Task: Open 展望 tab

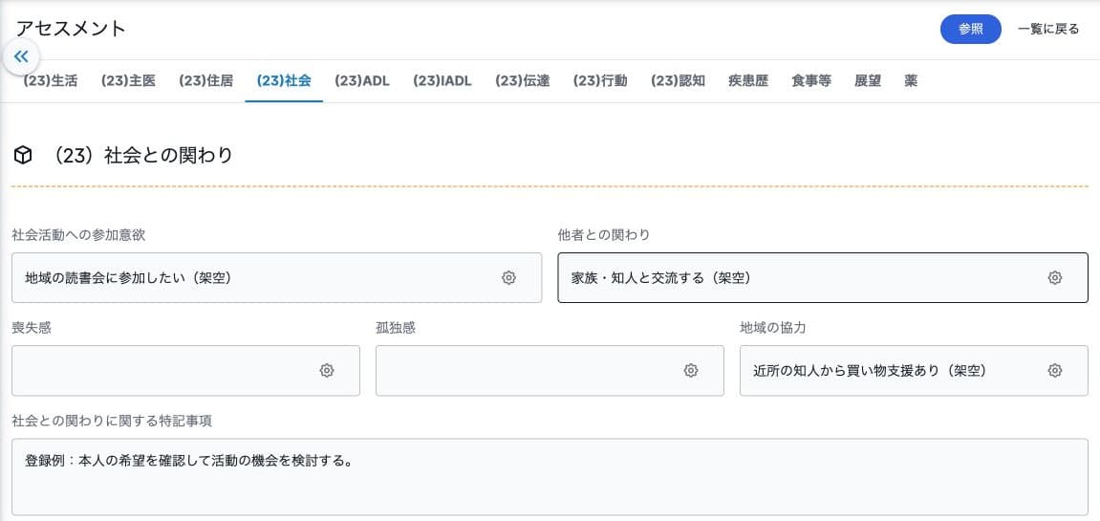Action: click(x=867, y=80)
